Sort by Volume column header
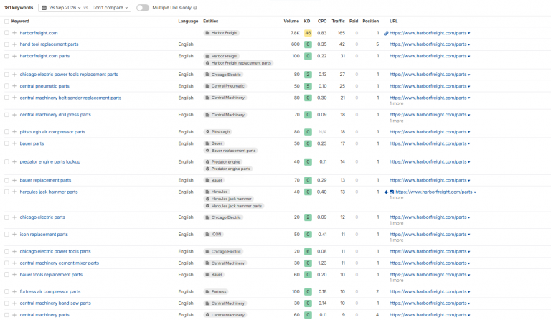 (291, 22)
